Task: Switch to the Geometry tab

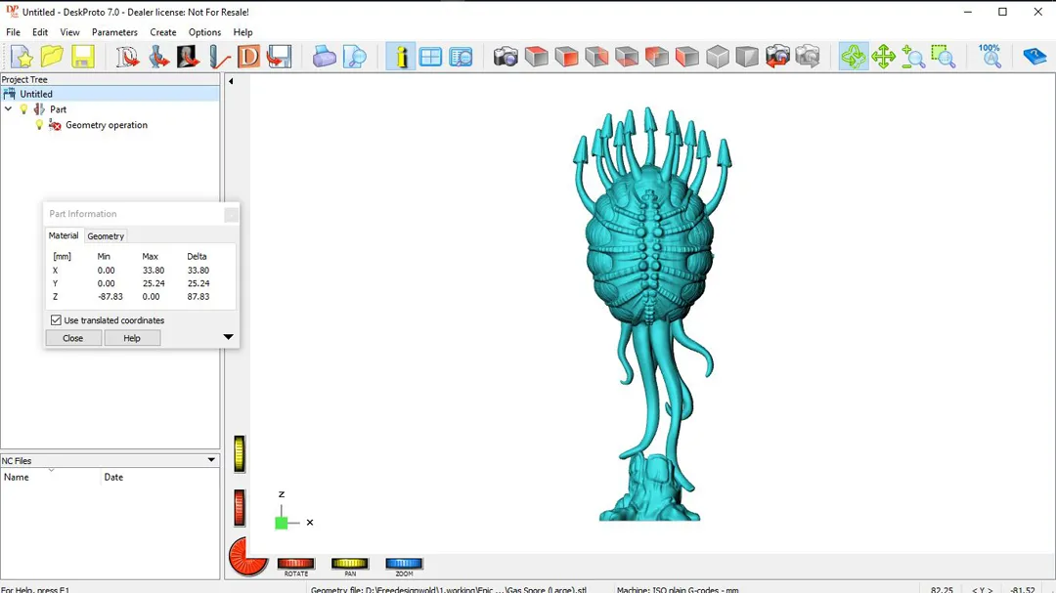Action: click(106, 236)
